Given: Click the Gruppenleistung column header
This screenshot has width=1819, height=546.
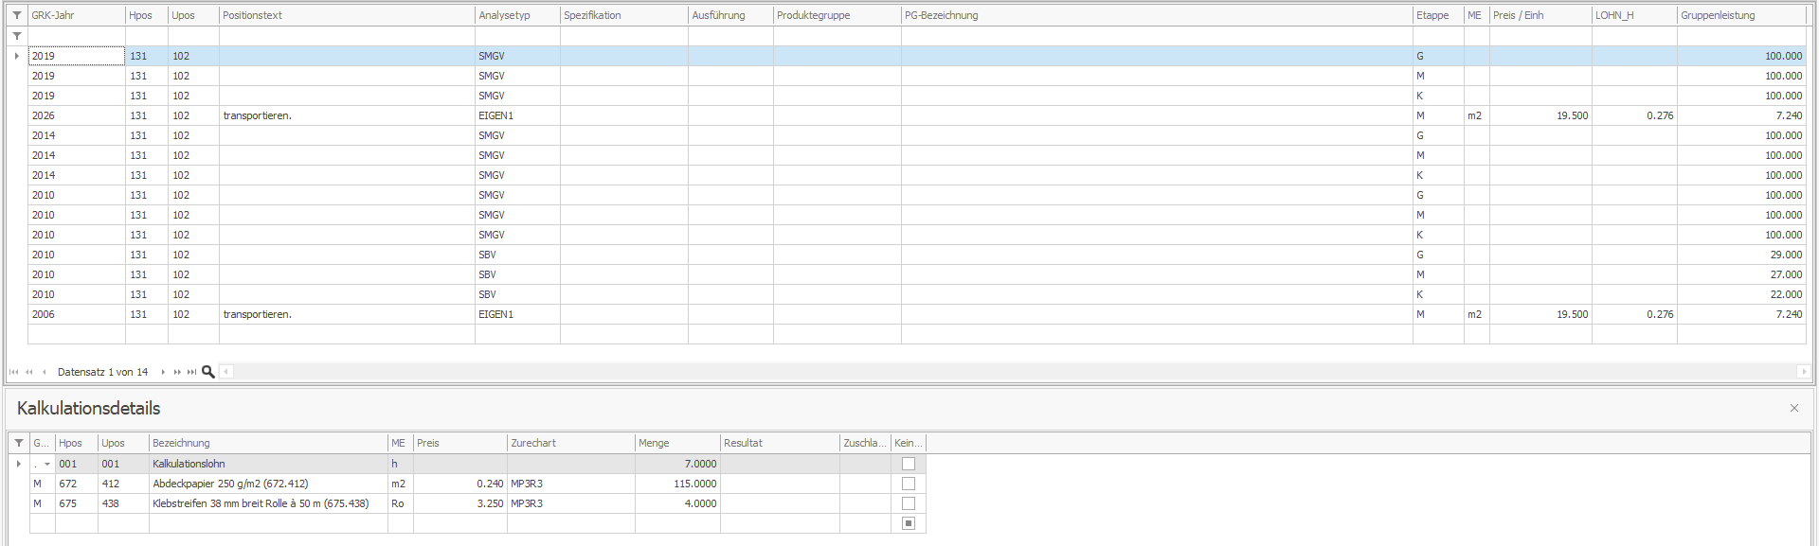Looking at the screenshot, I should click(1741, 15).
